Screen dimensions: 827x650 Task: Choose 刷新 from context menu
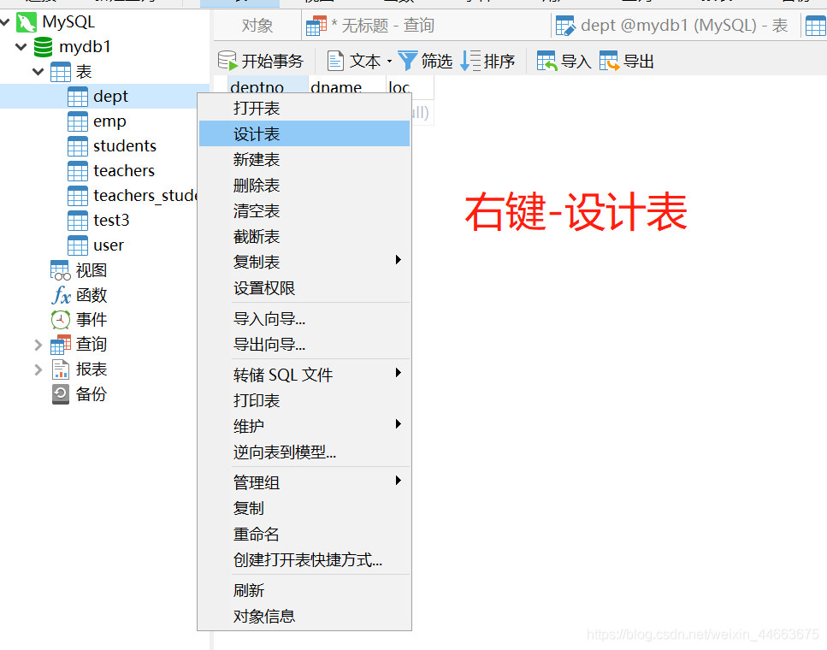(304, 590)
